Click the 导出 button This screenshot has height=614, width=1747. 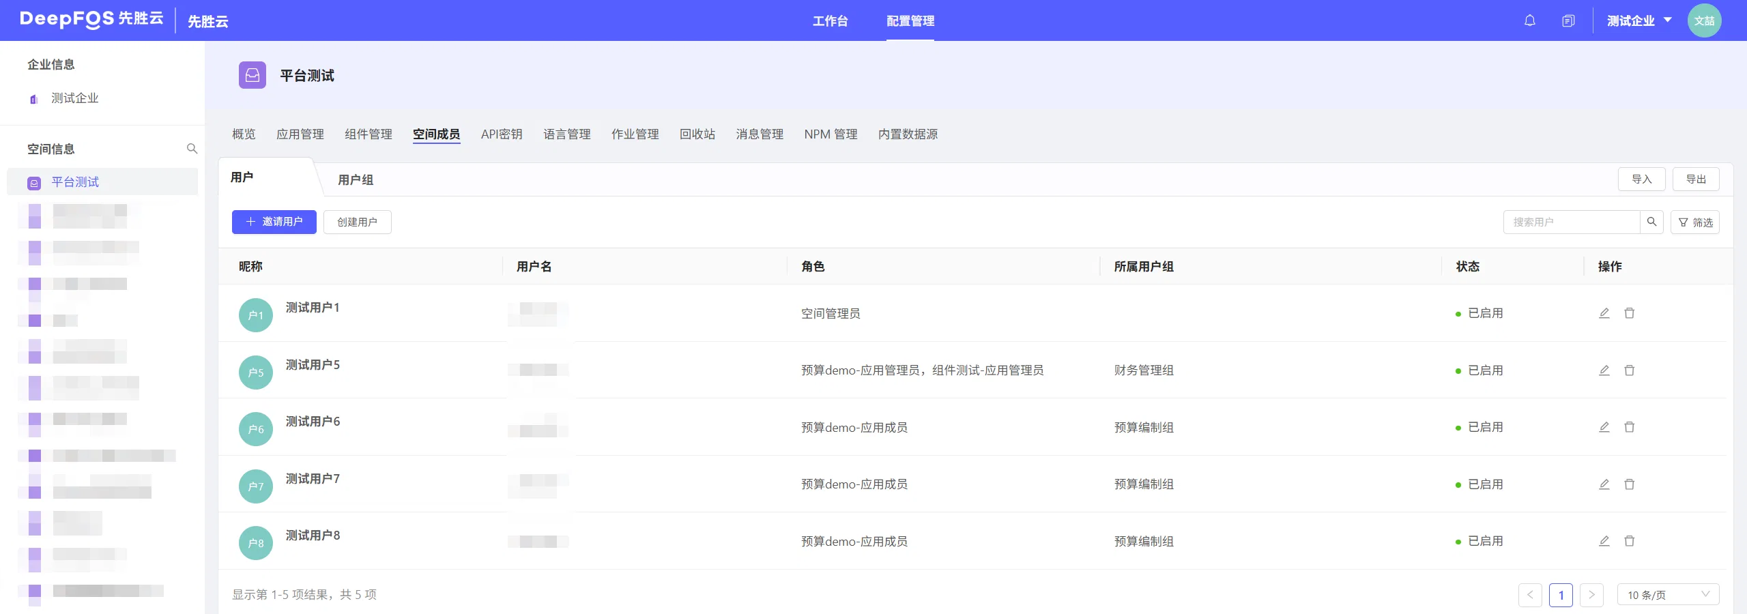point(1696,179)
